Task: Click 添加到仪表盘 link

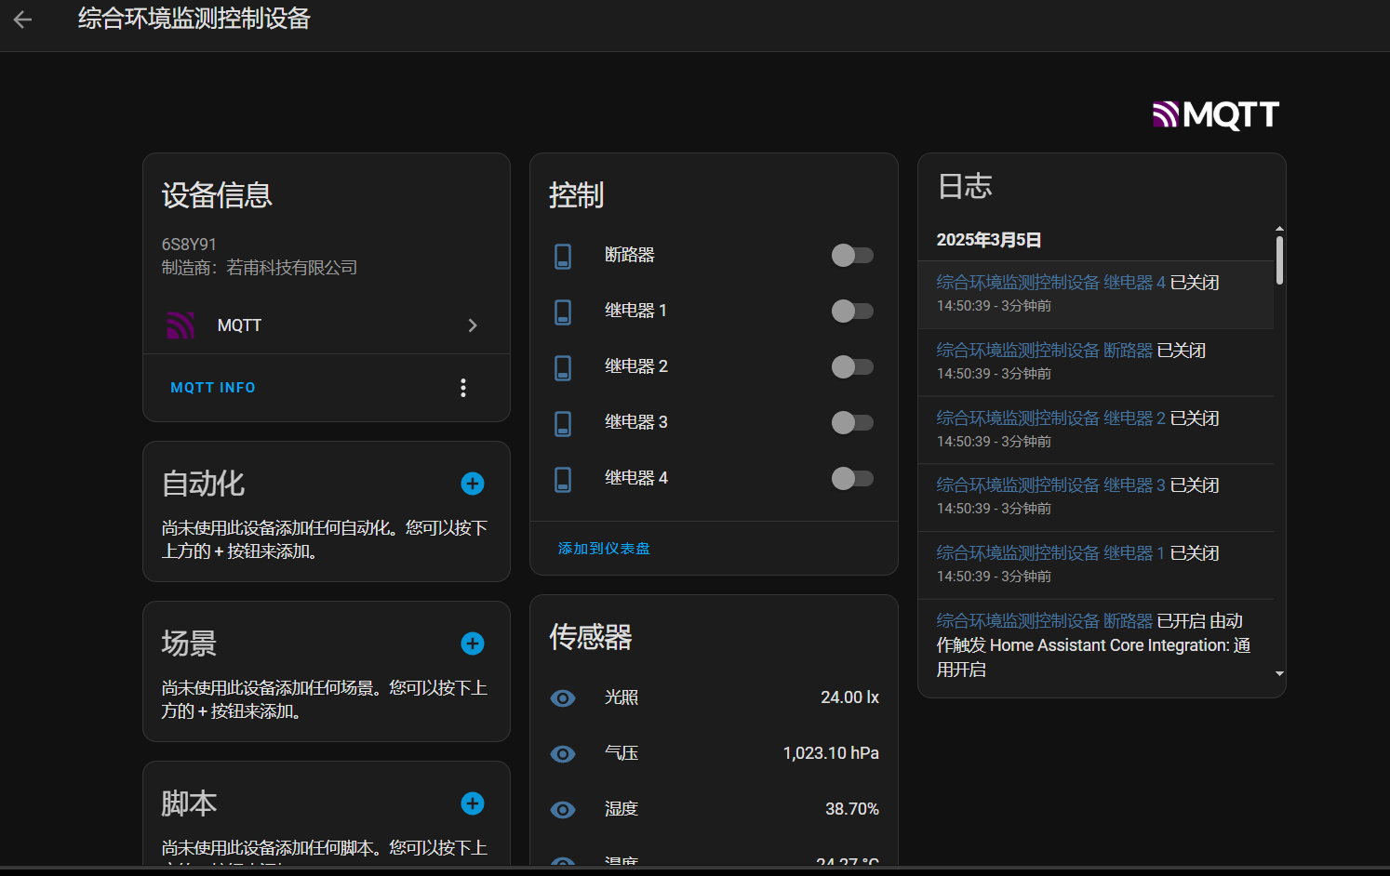Action: pos(604,549)
